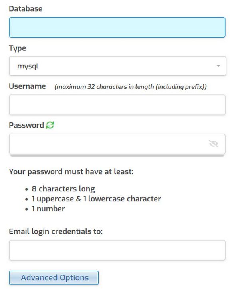Generate a random password with refresh icon
Viewport: 234px width, 293px height.
[50, 125]
